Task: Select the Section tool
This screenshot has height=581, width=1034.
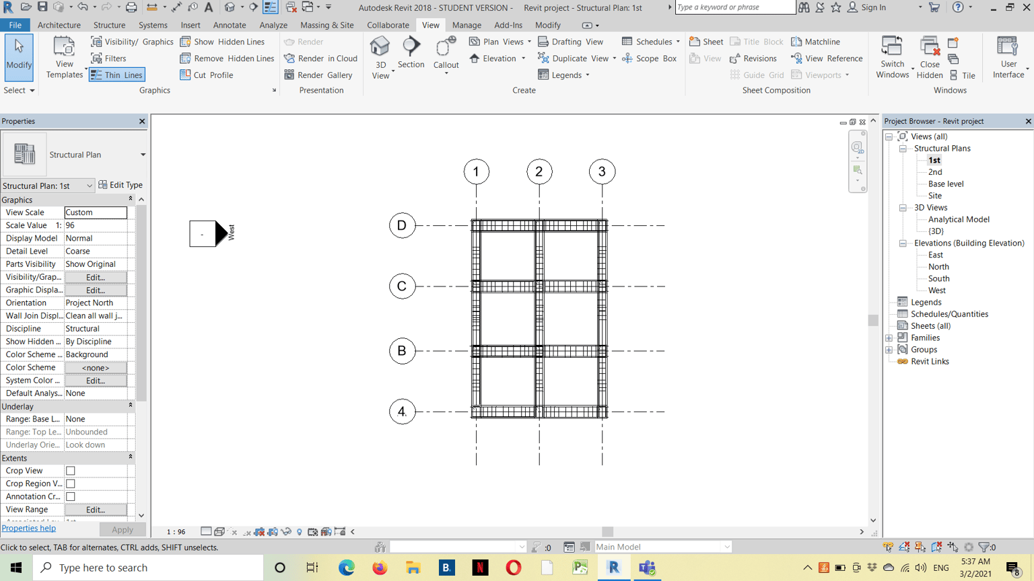Action: pos(411,52)
